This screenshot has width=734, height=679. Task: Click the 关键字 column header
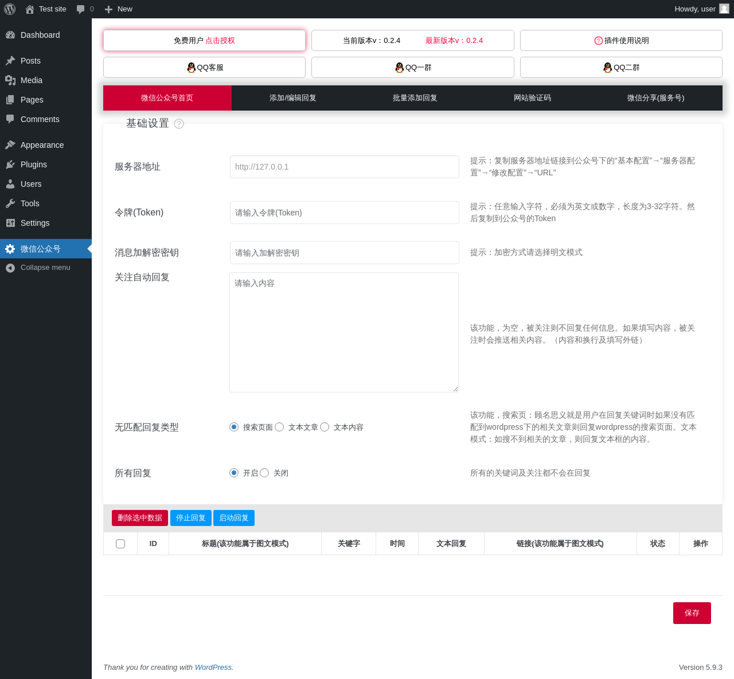coord(349,544)
